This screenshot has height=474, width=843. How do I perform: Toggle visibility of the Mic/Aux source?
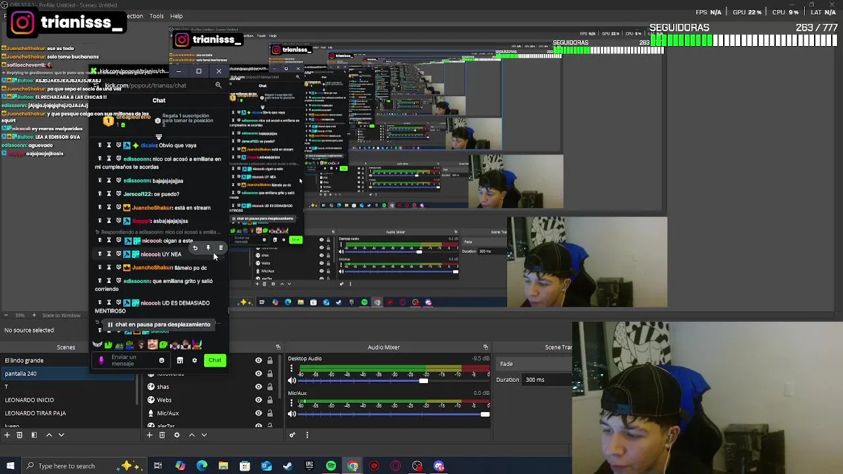pos(258,413)
